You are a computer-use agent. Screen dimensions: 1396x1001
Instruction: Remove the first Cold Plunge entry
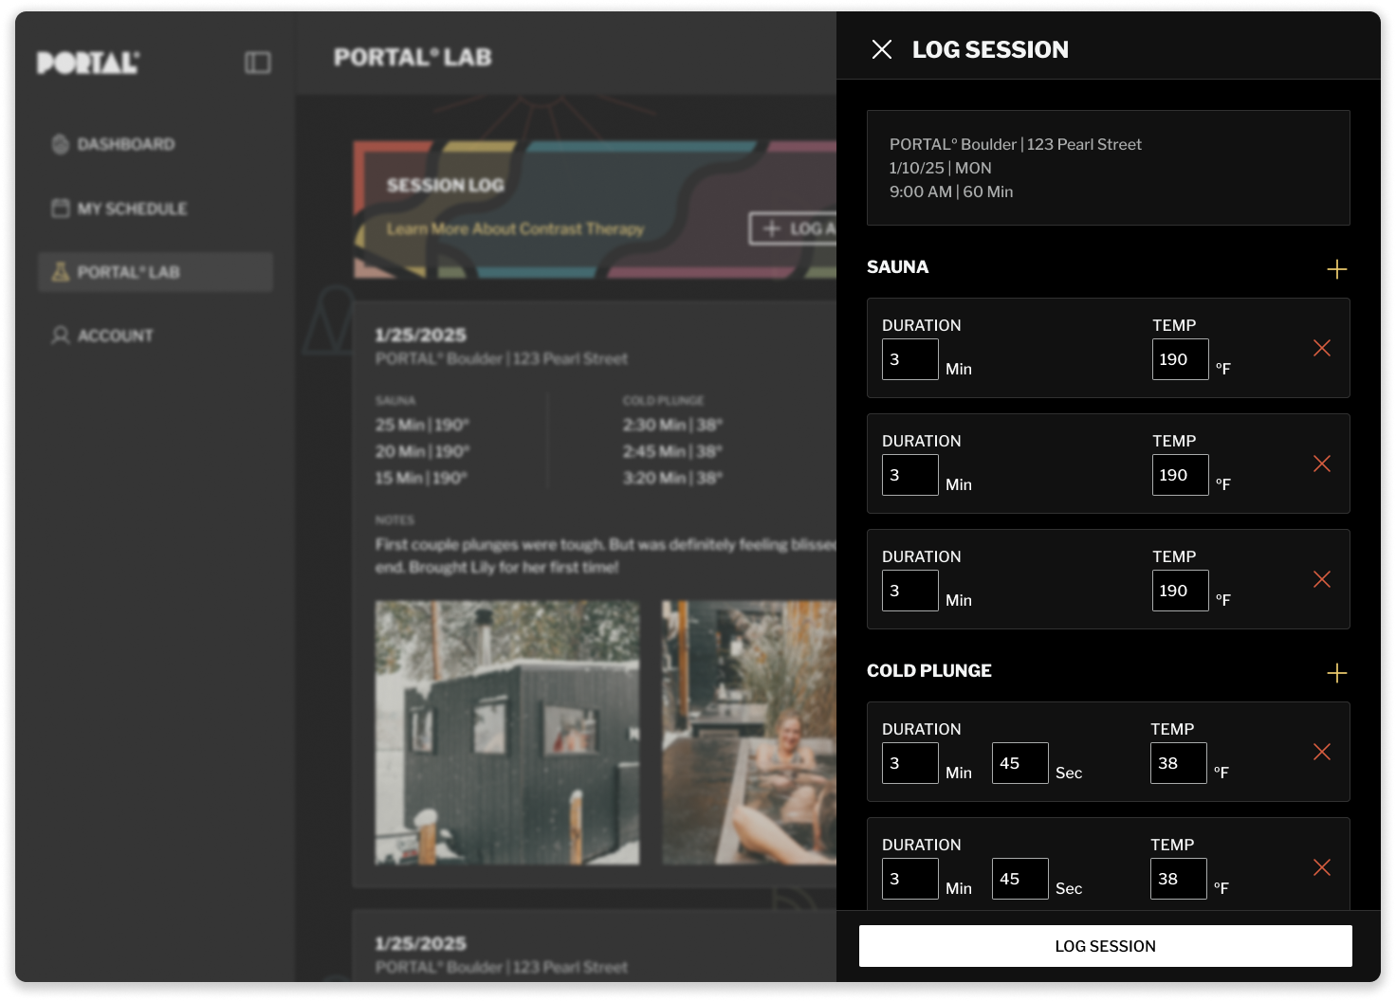1321,752
